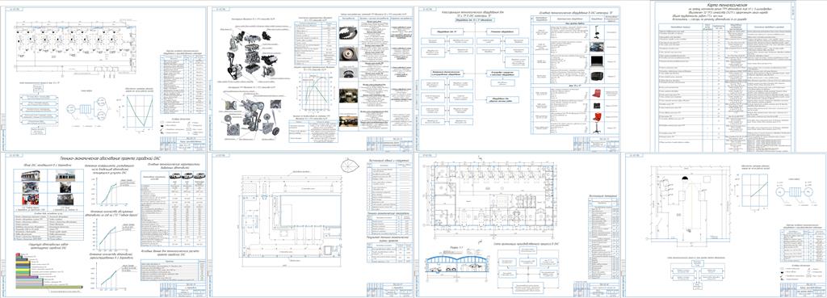Click the brake disc photo in defects table
This screenshot has height=298, width=827.
(x=347, y=54)
